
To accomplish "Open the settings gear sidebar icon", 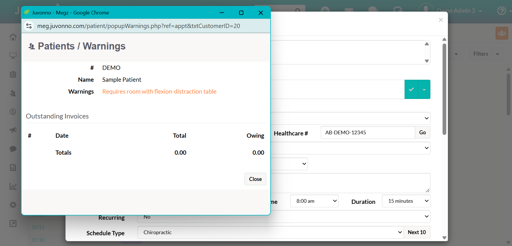I will (x=13, y=205).
